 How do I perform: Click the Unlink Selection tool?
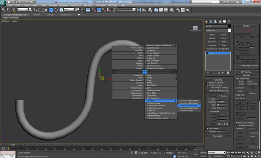click(x=9, y=10)
